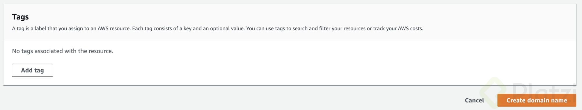582x110 pixels.
Task: Click the word 'Add' in Add tag
Action: 27,70
